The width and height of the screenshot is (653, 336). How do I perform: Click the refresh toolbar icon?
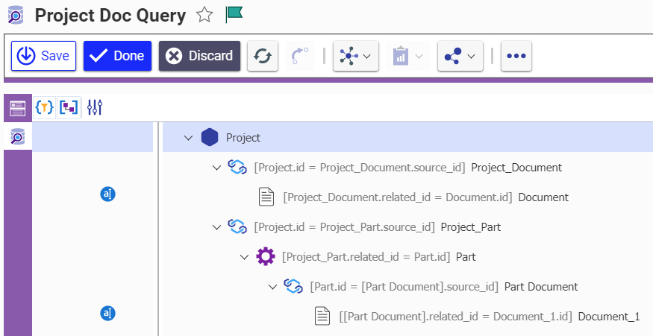[x=263, y=56]
